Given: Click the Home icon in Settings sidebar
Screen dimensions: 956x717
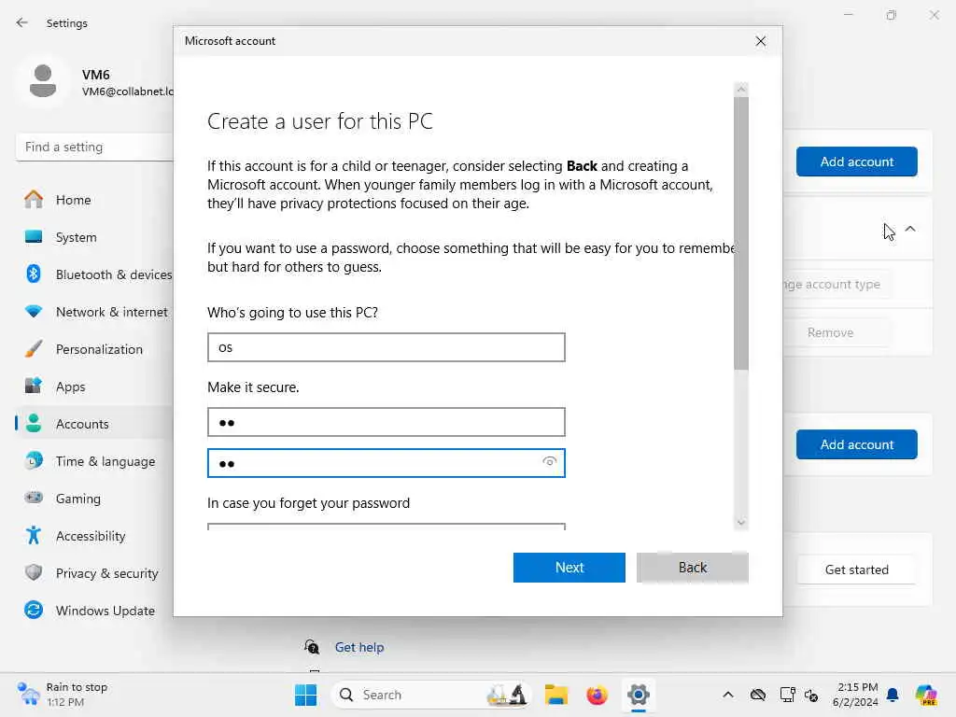Looking at the screenshot, I should point(34,200).
